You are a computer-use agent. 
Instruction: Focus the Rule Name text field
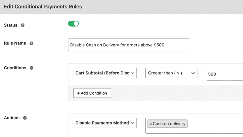point(129,45)
